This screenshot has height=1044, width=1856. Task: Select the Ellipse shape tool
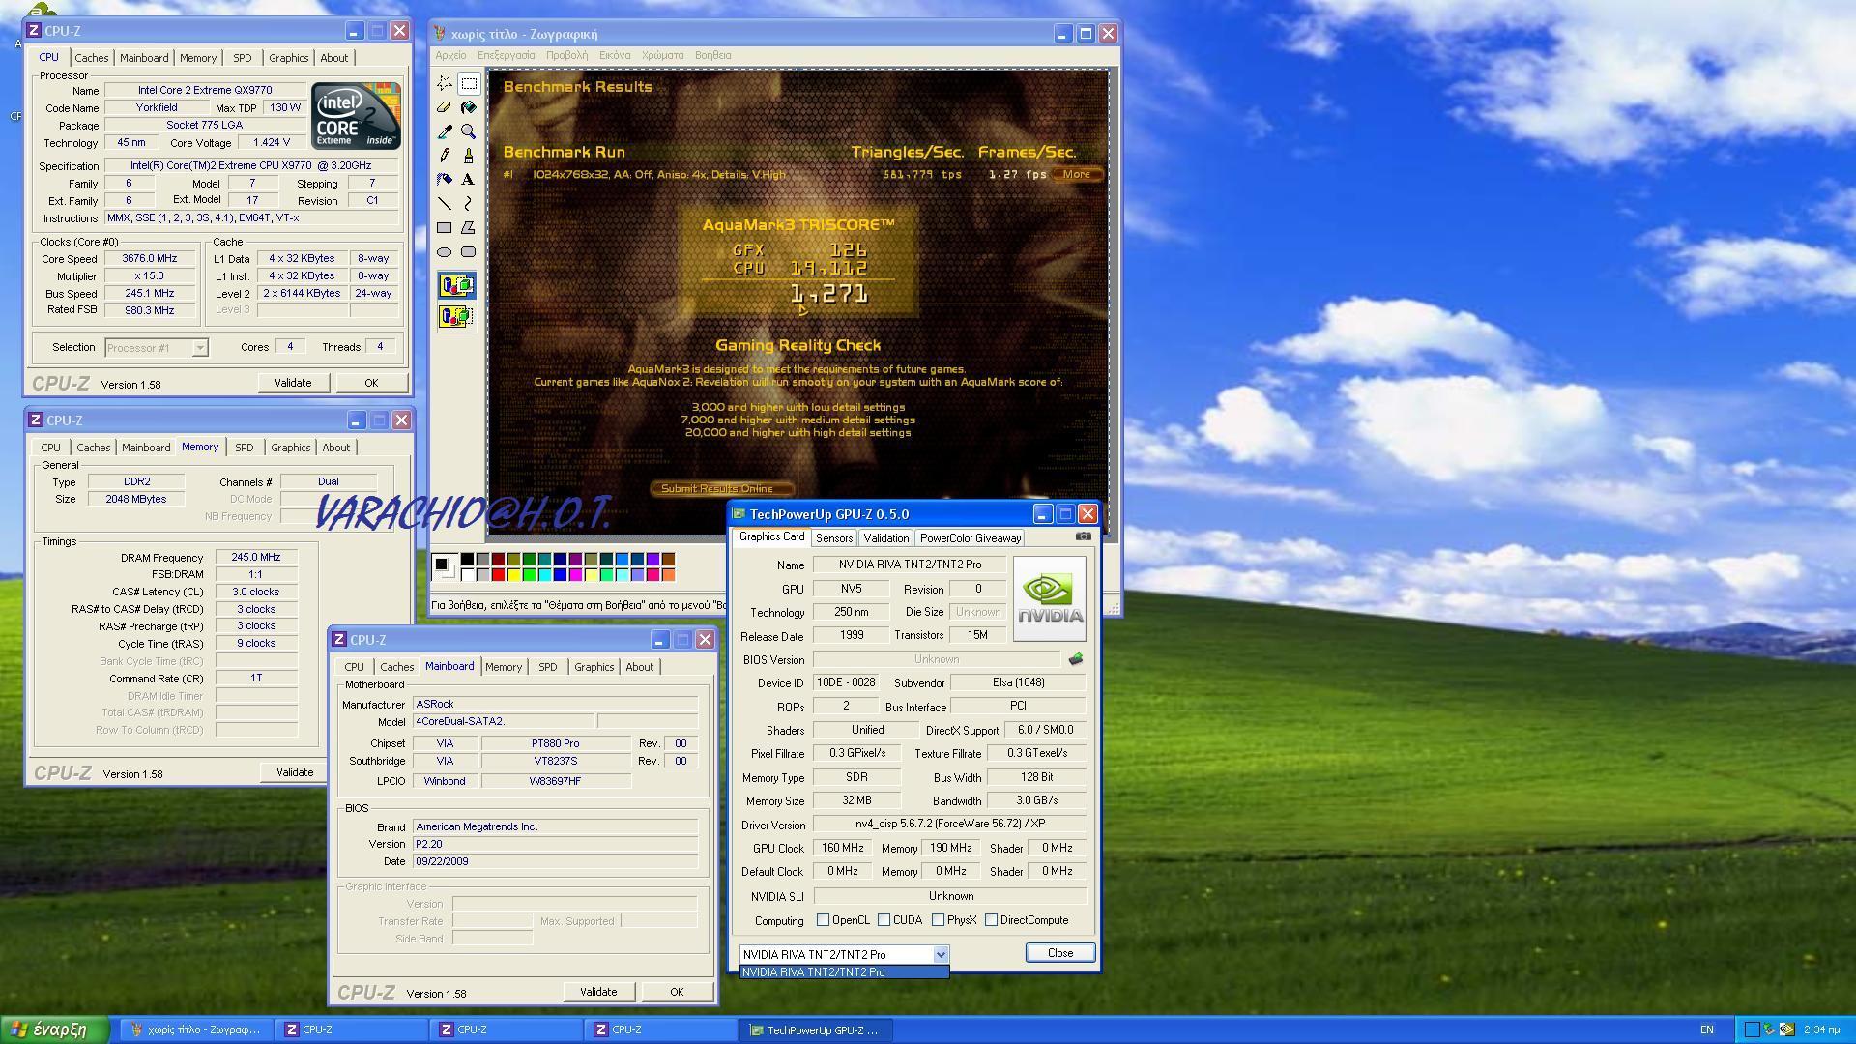click(x=445, y=251)
